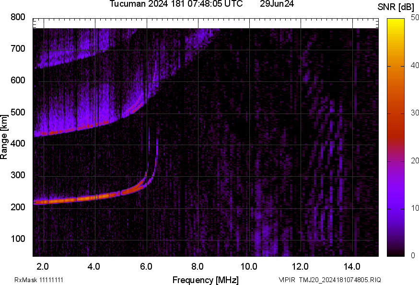Click the frequency tick label '14.0'
This screenshot has height=285, width=419.
352,266
